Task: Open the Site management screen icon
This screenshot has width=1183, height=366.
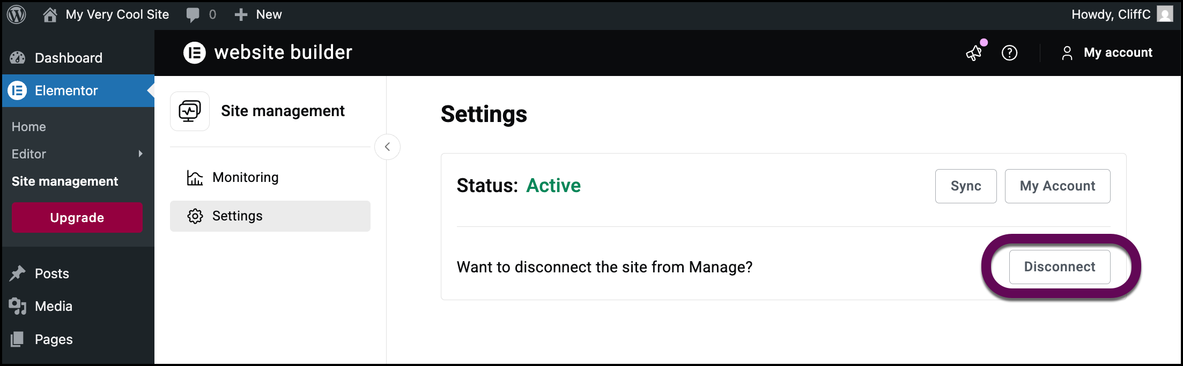Action: pyautogui.click(x=189, y=111)
